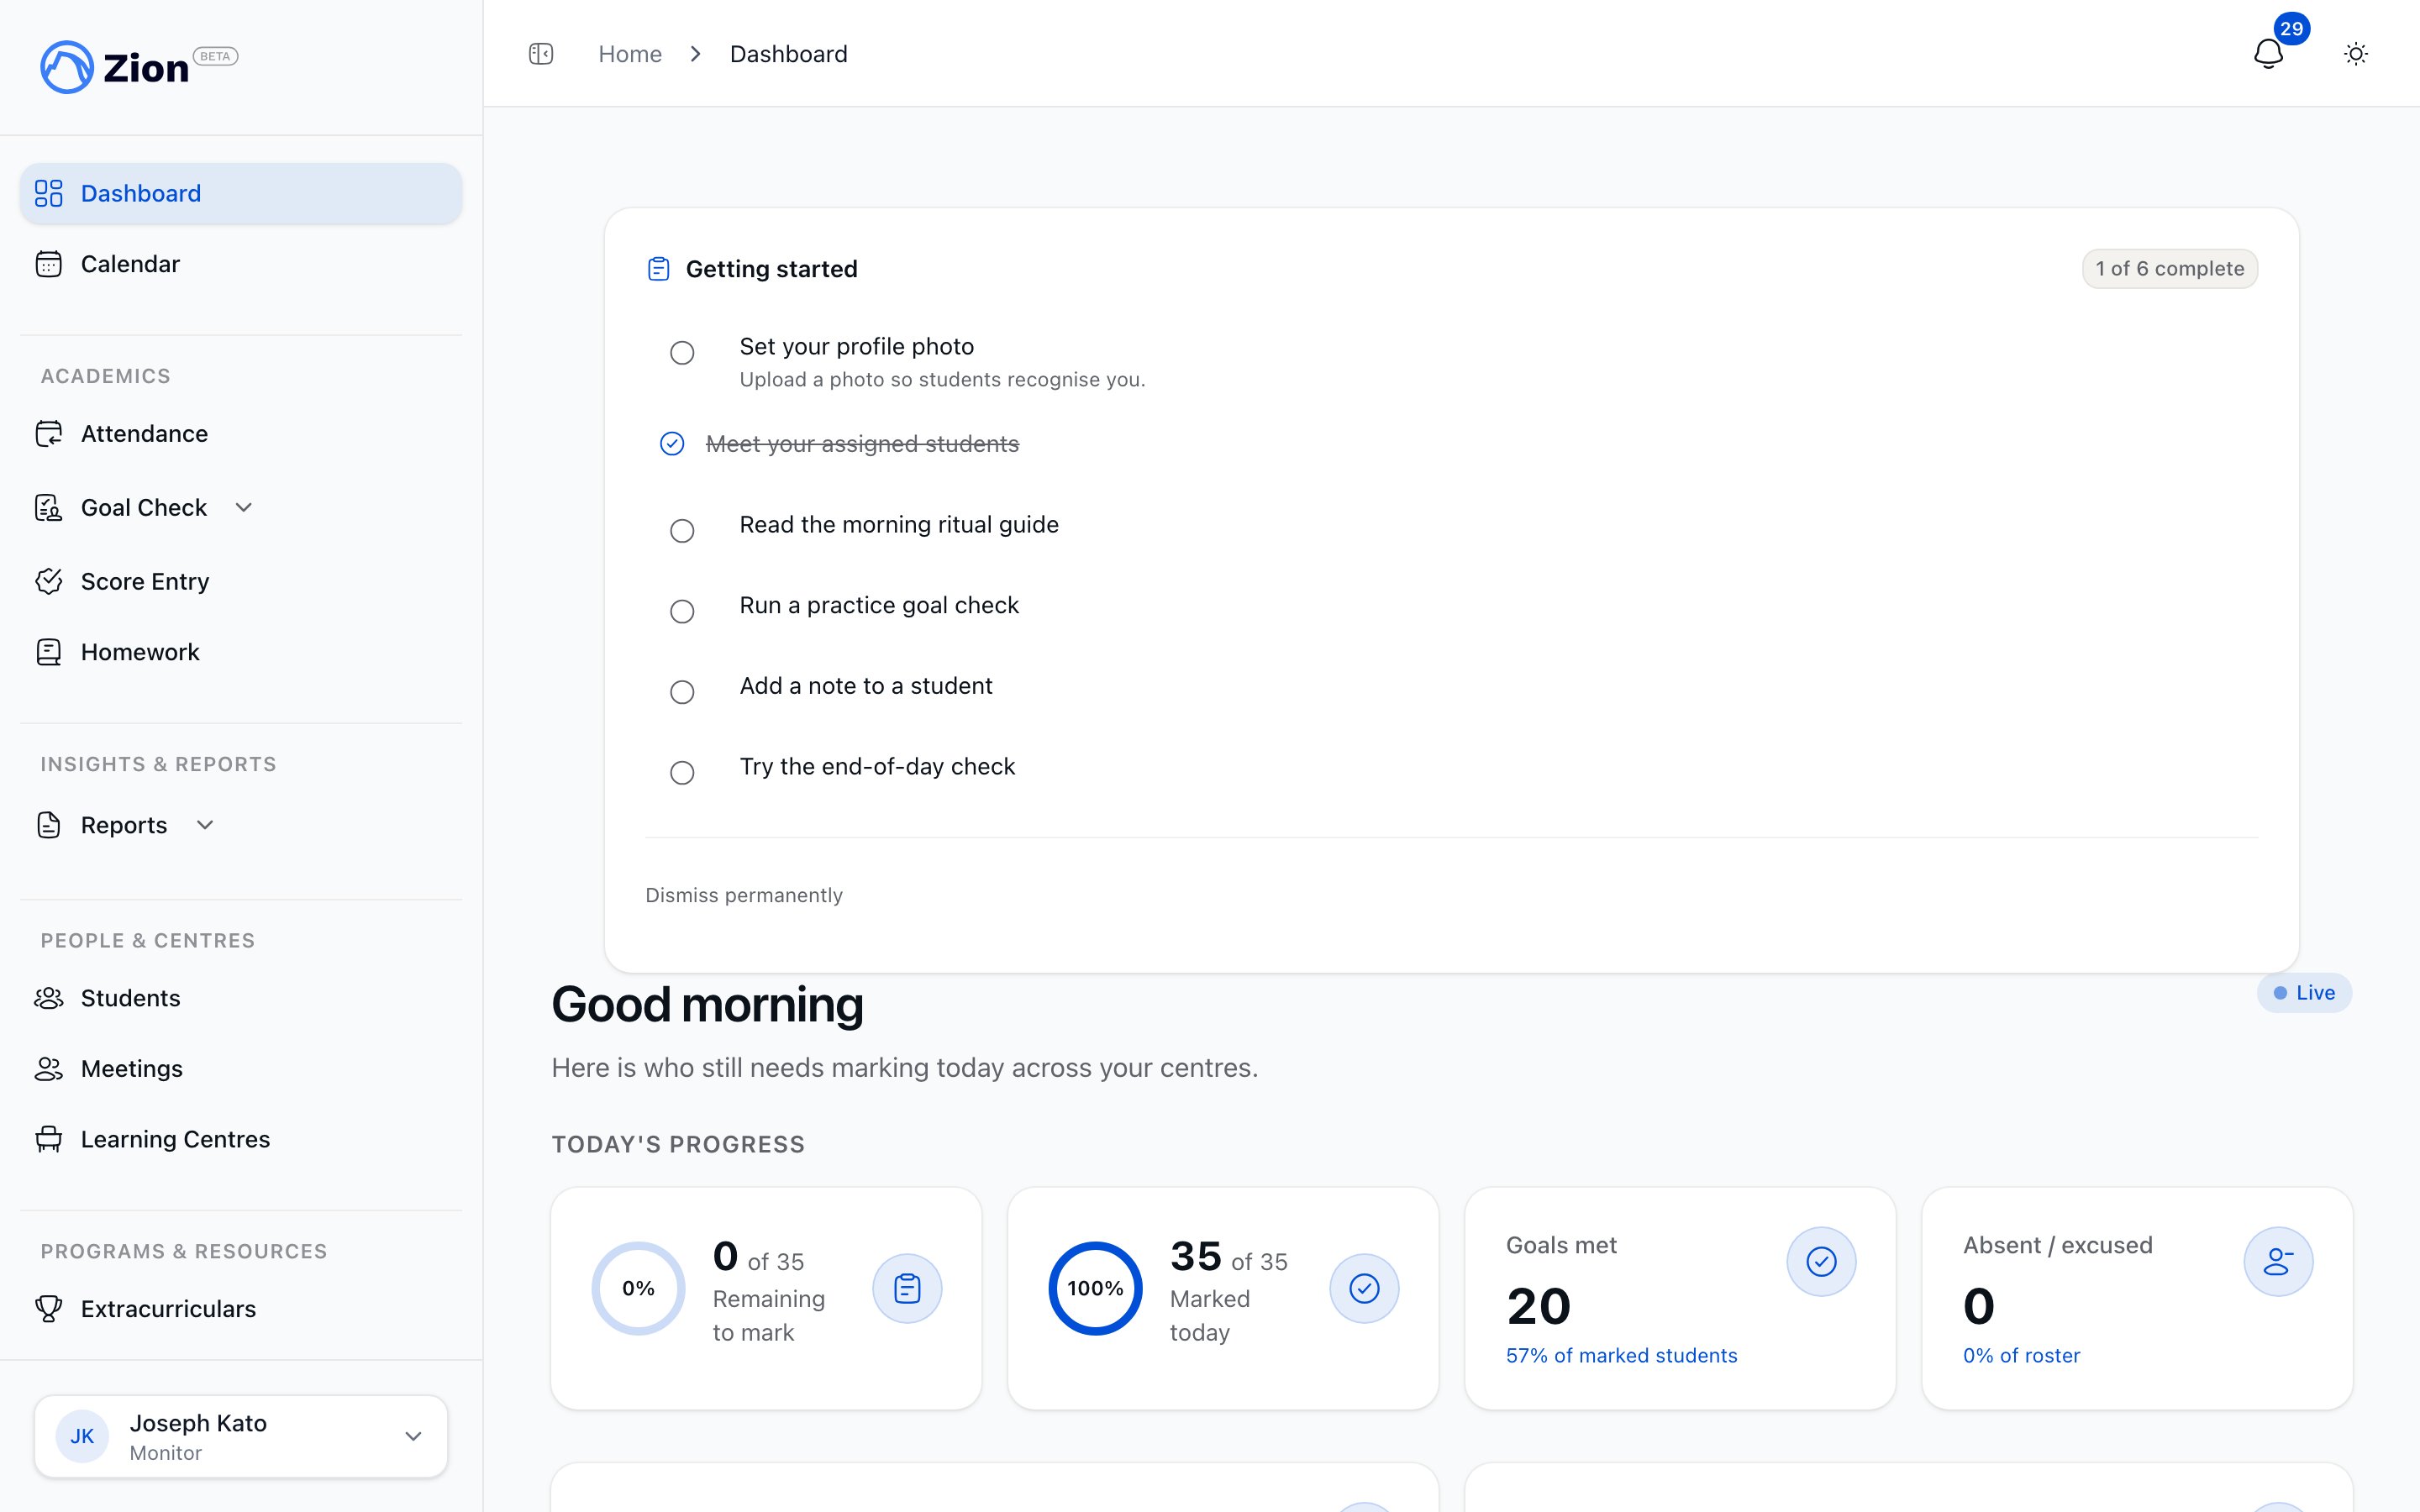Image resolution: width=2420 pixels, height=1512 pixels.
Task: Click the JK avatar
Action: pos(82,1436)
